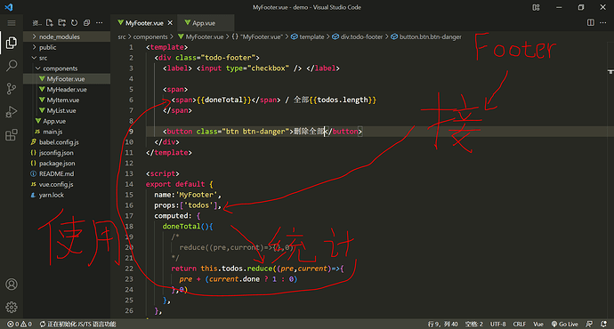614x329 pixels.
Task: Open the Extensions view icon
Action: click(12, 135)
